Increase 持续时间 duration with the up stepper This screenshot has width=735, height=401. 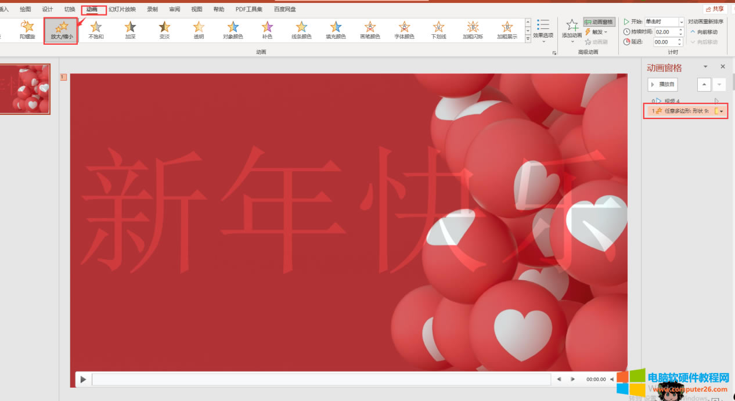pyautogui.click(x=679, y=29)
